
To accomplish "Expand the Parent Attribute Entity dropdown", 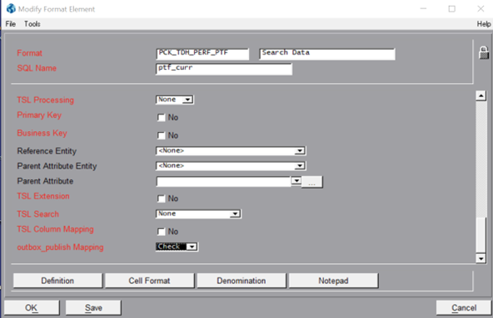I will click(x=300, y=165).
